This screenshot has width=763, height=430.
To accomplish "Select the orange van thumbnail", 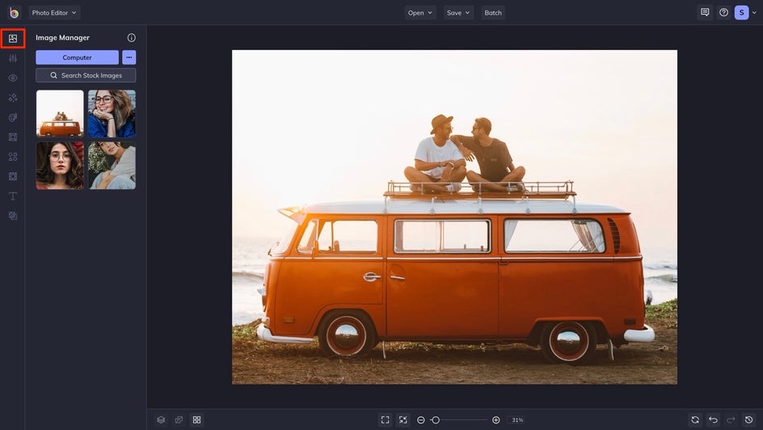I will point(60,113).
